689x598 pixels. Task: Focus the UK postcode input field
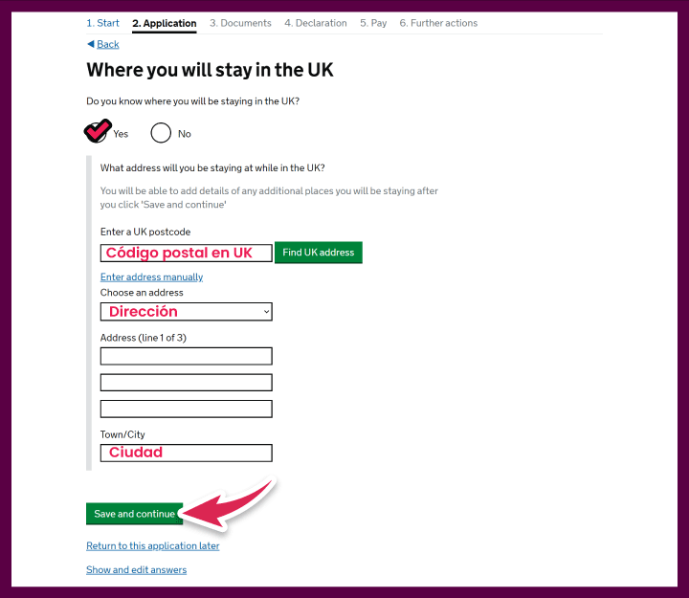187,254
